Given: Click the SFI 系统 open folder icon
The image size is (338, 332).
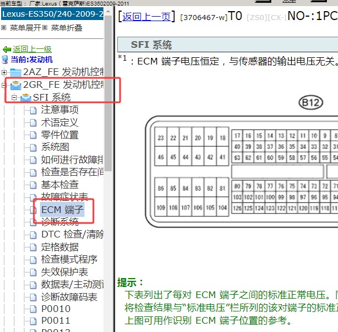Looking at the screenshot, I should pyautogui.click(x=26, y=98).
